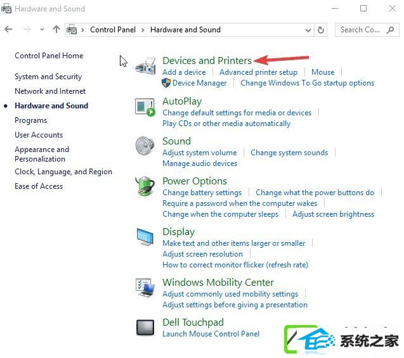Open Ease of Access
The height and width of the screenshot is (358, 404).
(39, 186)
